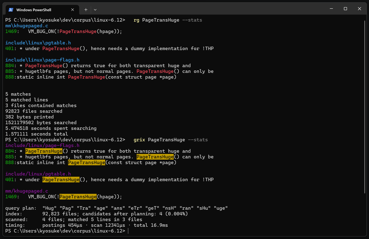Image resolution: width=369 pixels, height=239 pixels.
Task: Click highlighted PageTransHuge on grix line 884
Action: [x=44, y=151]
